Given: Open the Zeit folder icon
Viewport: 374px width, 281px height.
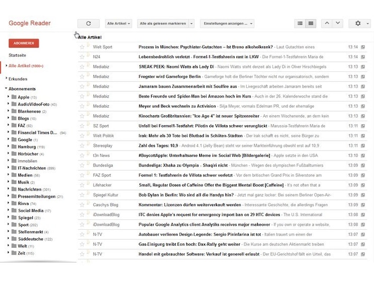Looking at the screenshot, I should coord(14,253).
